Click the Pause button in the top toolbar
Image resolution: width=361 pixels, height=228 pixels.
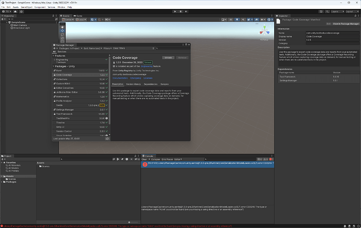click(x=180, y=12)
